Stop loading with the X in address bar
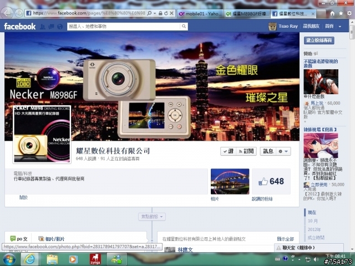 pos(171,13)
